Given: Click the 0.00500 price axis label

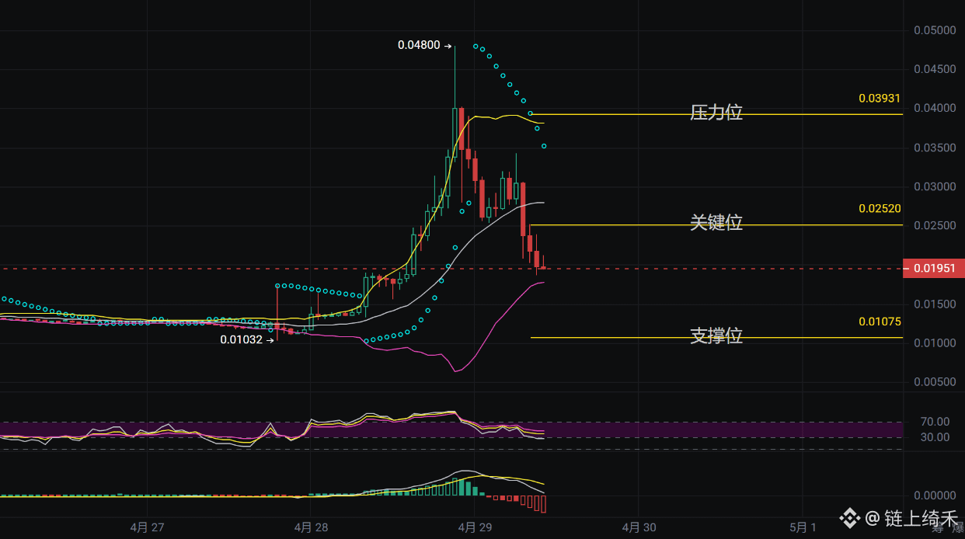Looking at the screenshot, I should [x=935, y=382].
